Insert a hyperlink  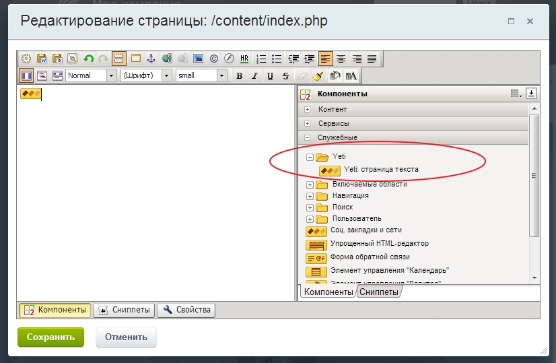tap(167, 59)
